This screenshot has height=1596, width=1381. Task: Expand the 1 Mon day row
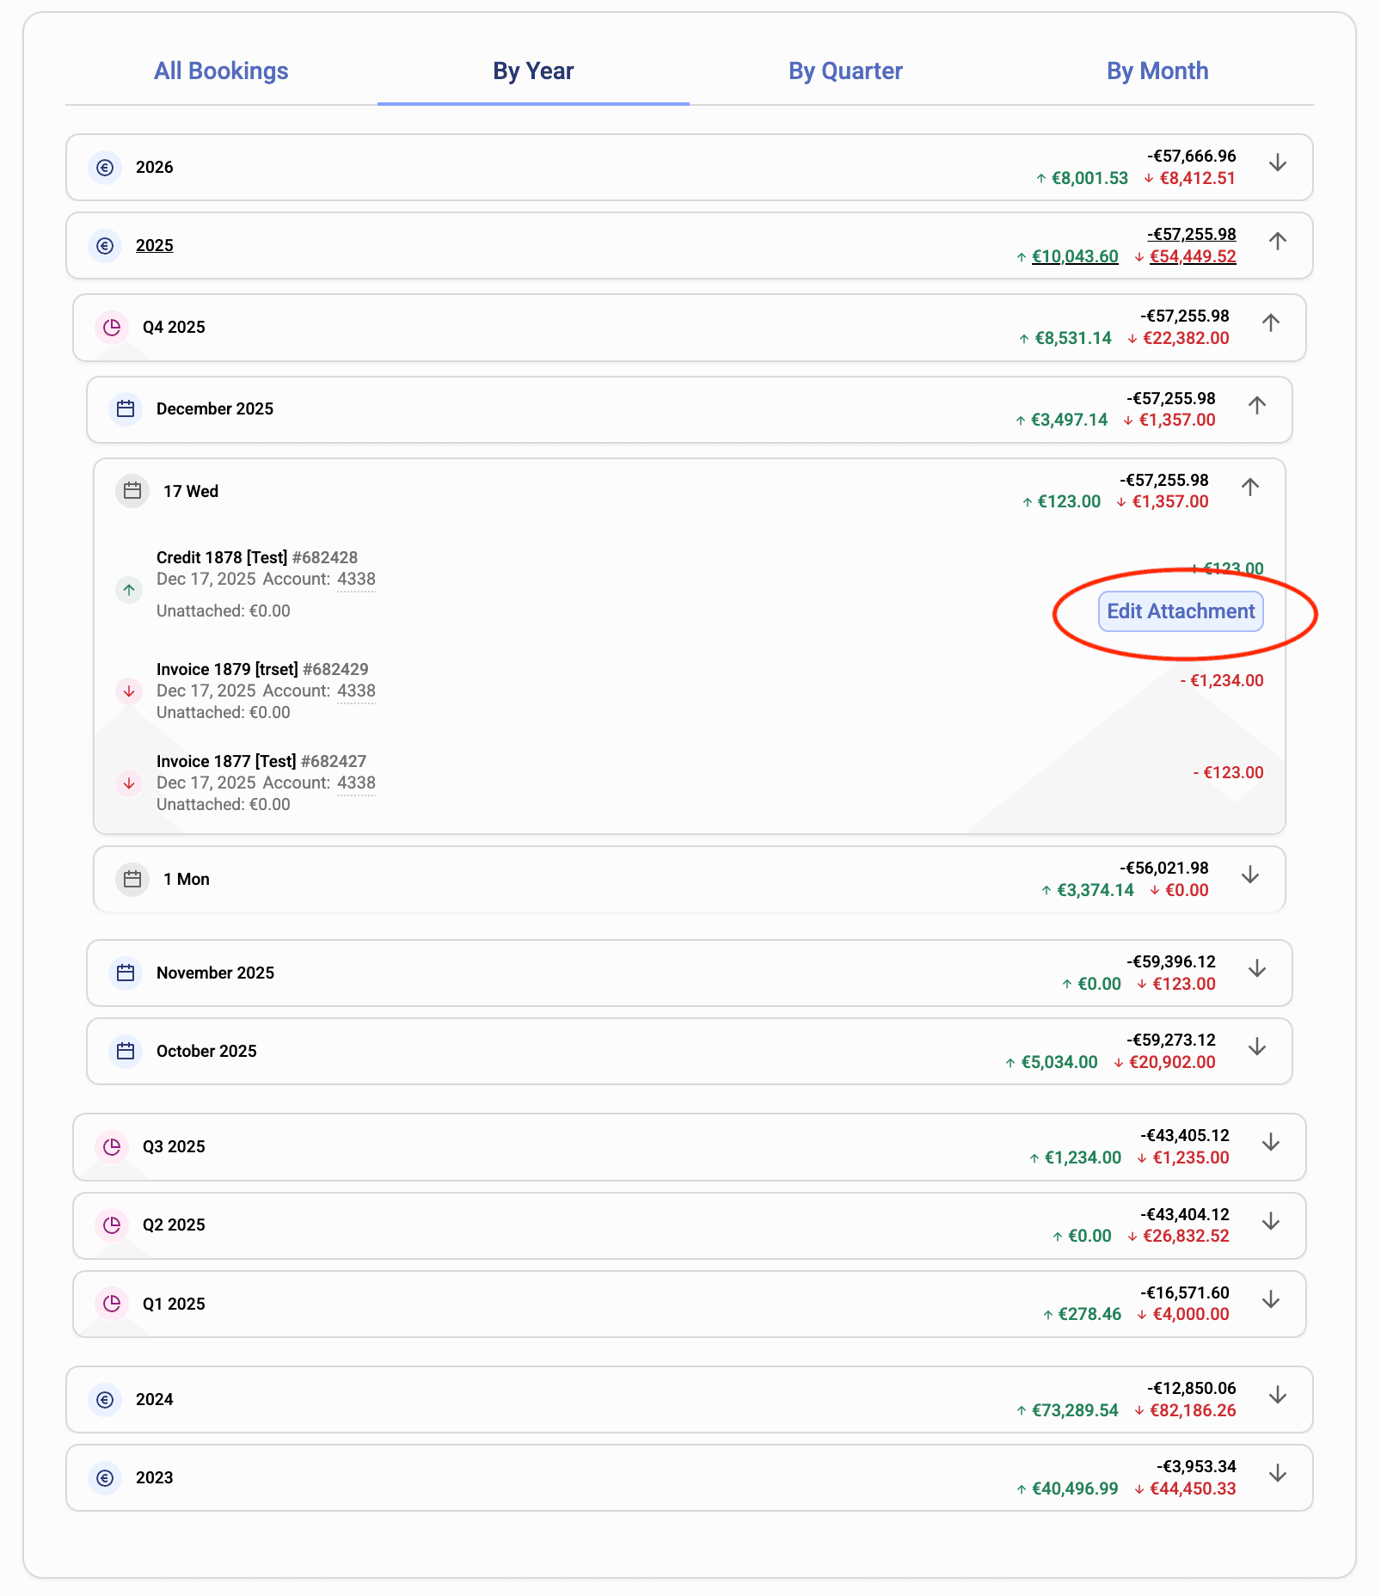[1250, 875]
